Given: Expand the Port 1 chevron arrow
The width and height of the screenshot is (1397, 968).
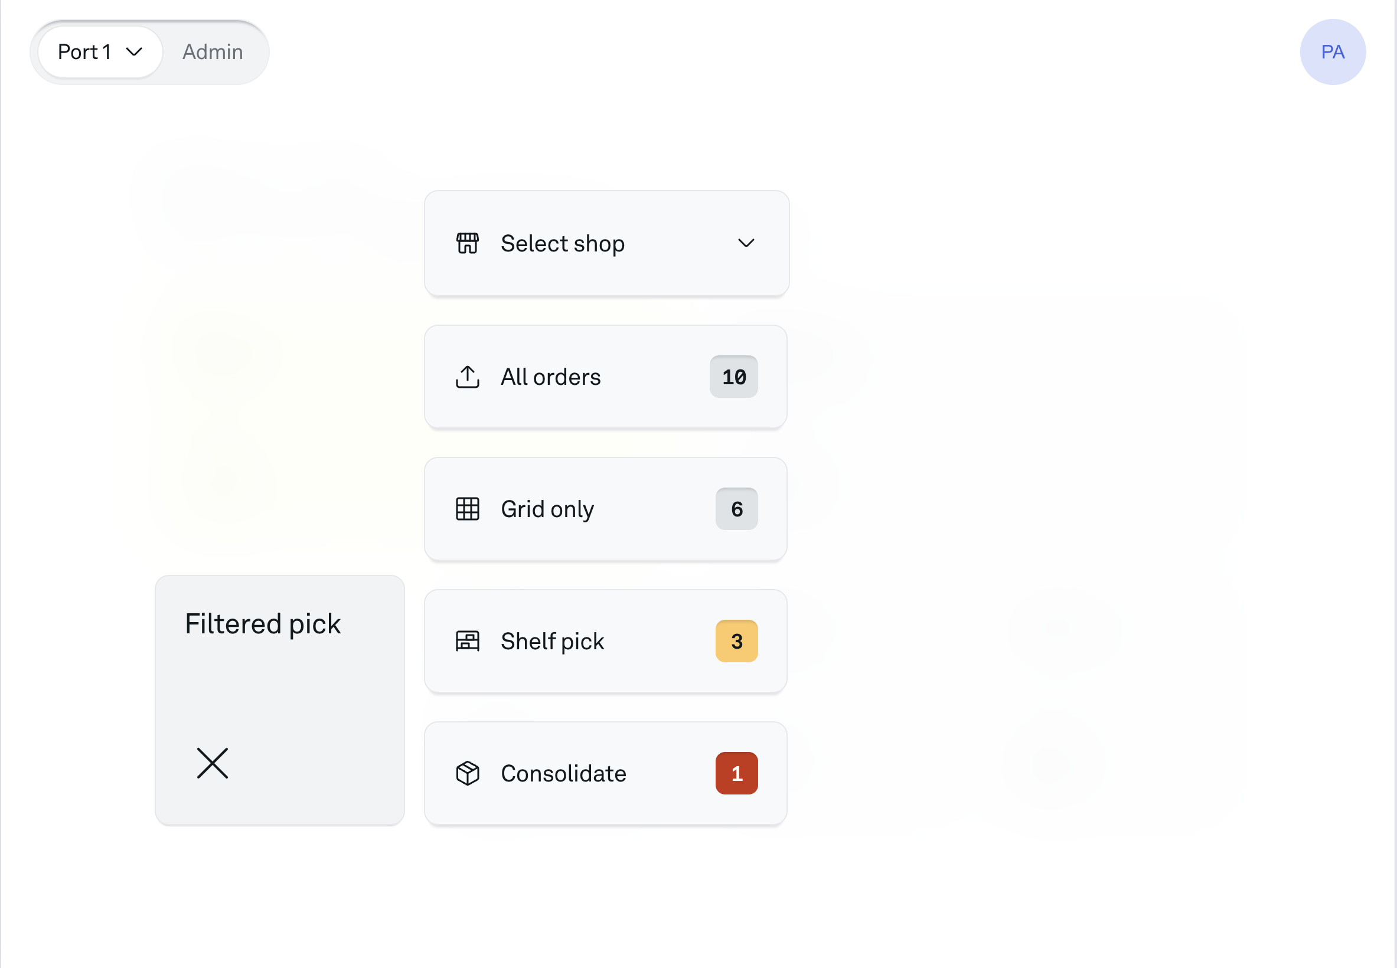Looking at the screenshot, I should (x=134, y=51).
